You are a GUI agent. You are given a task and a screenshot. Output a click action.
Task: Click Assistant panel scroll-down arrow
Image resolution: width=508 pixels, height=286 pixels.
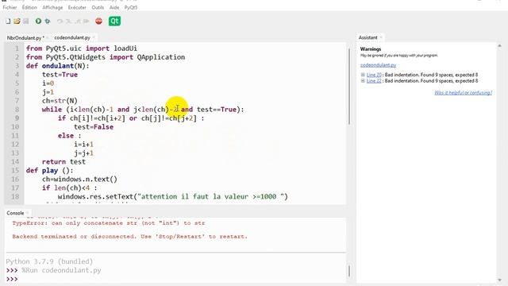[x=499, y=280]
